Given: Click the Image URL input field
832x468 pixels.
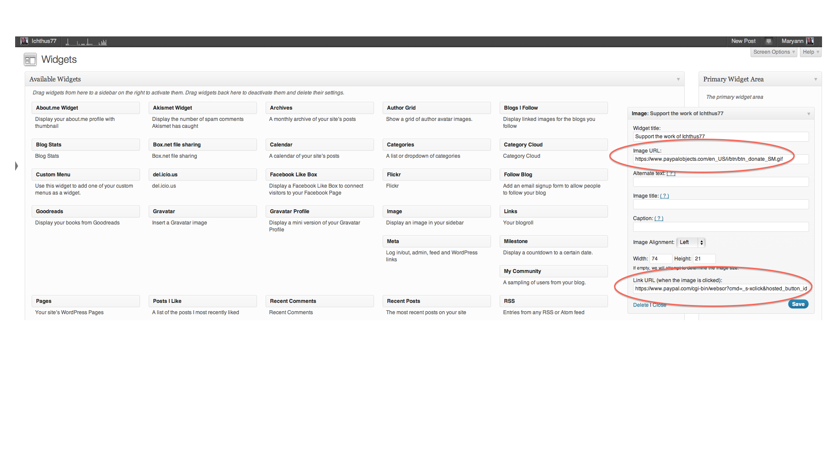Looking at the screenshot, I should [x=720, y=159].
